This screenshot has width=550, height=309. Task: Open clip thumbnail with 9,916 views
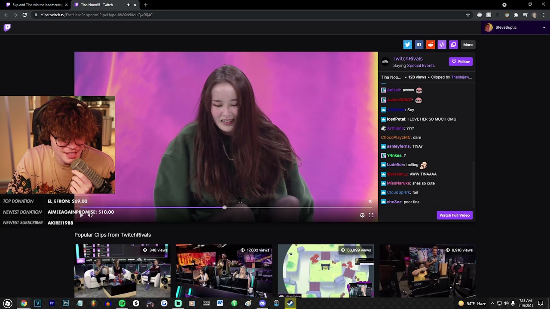[427, 271]
